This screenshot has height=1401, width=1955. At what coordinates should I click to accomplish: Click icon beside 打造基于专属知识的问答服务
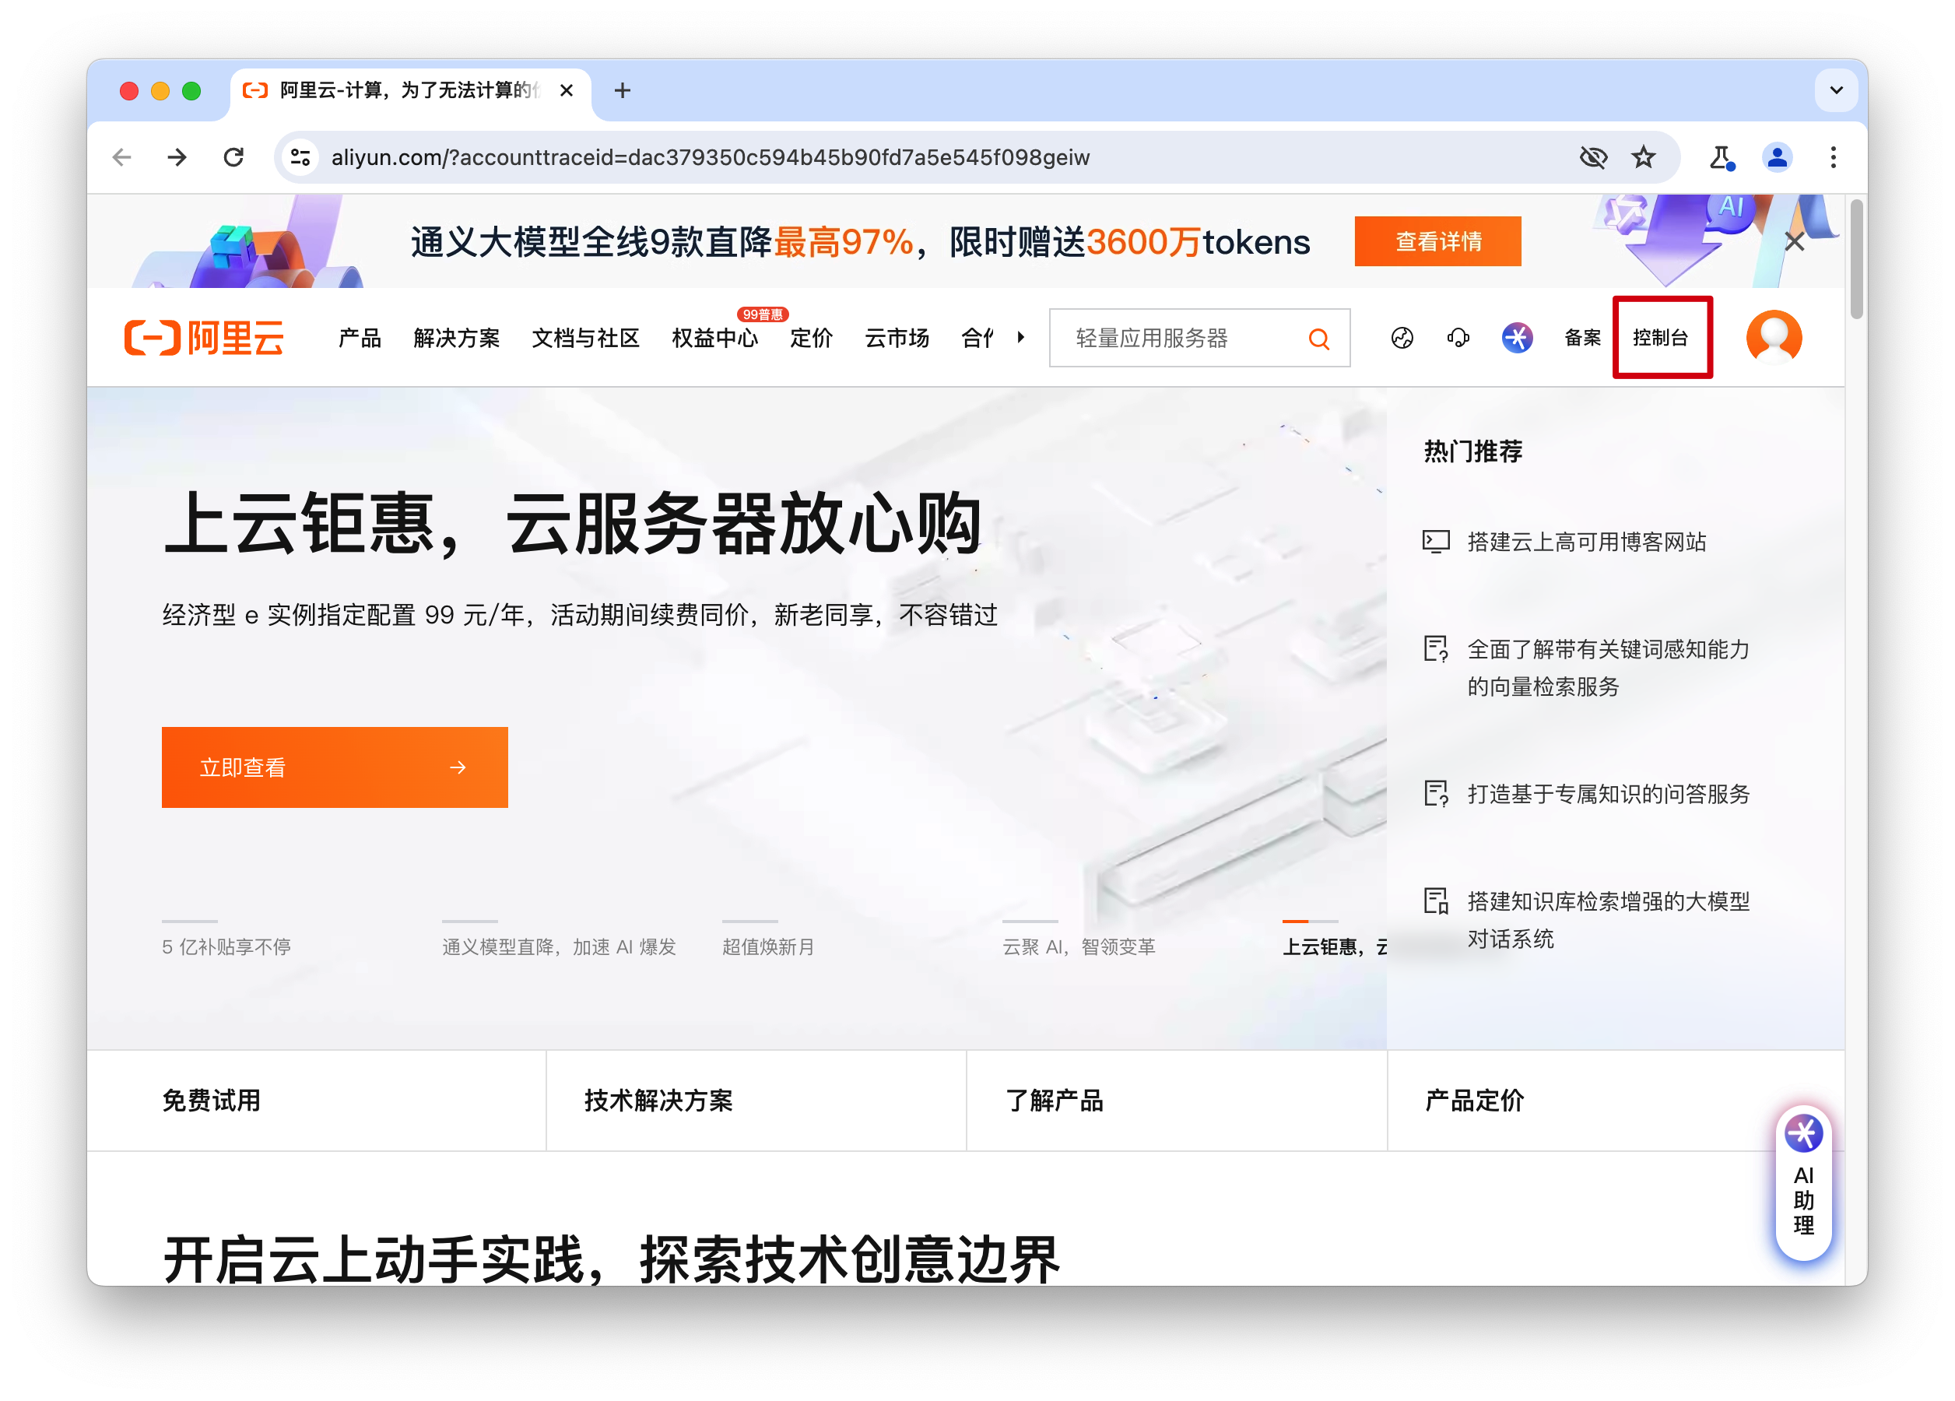point(1435,793)
